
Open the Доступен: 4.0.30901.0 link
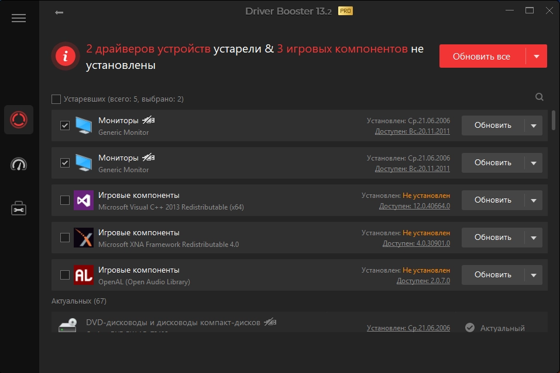[417, 243]
